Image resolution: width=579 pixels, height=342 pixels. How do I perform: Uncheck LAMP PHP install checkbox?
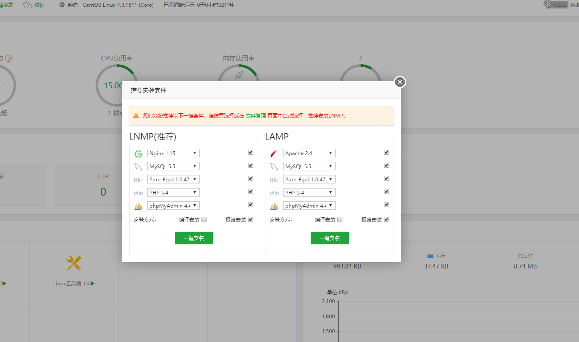click(386, 192)
